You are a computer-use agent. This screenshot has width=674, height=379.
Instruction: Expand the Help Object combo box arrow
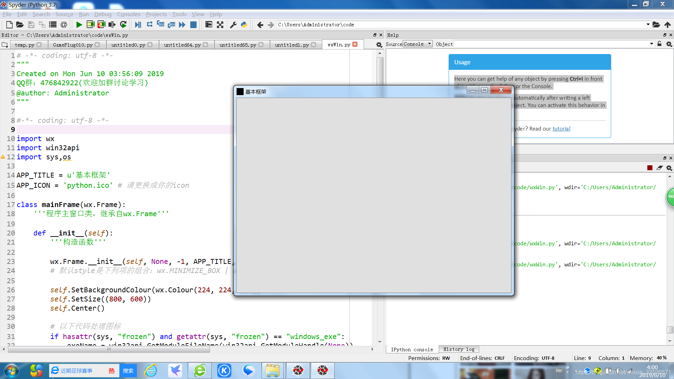point(652,44)
